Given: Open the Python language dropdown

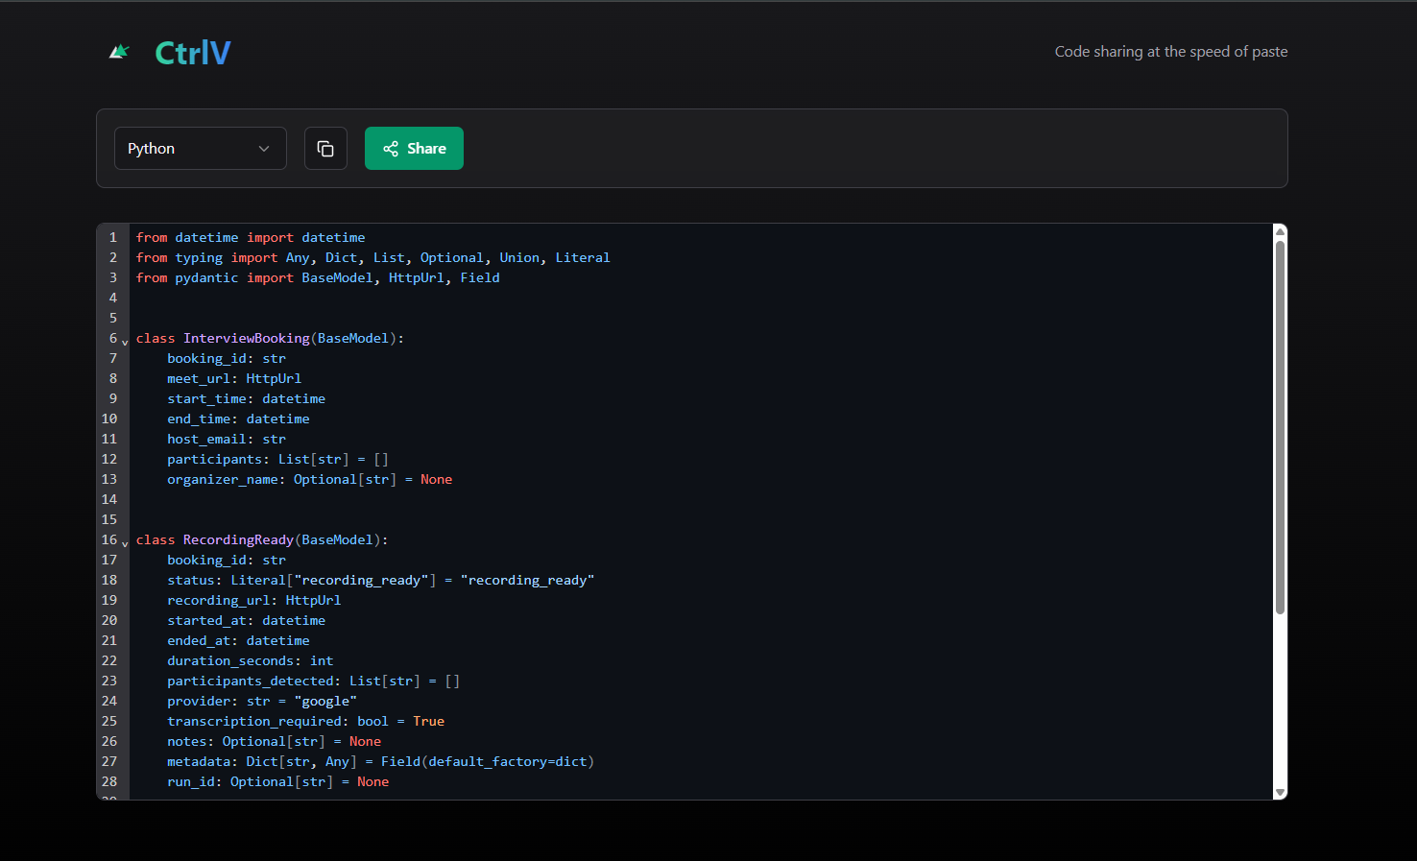Looking at the screenshot, I should click(x=201, y=149).
